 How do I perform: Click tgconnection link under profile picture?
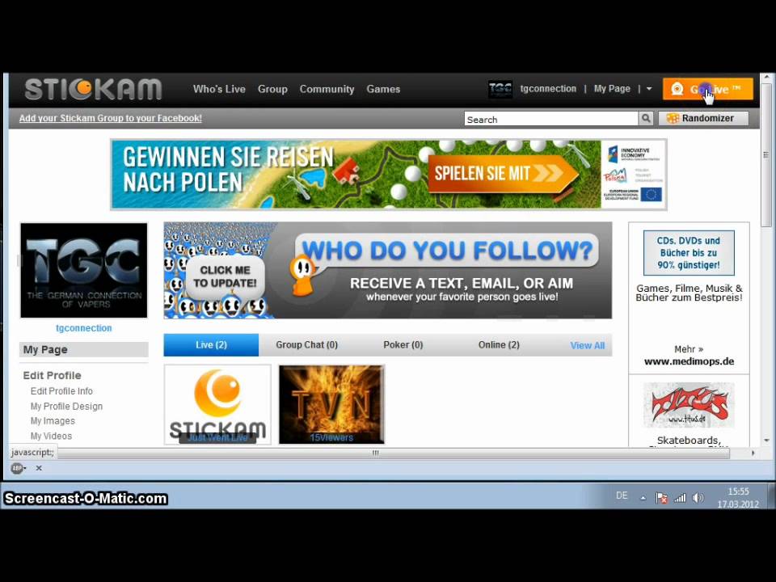tap(83, 328)
